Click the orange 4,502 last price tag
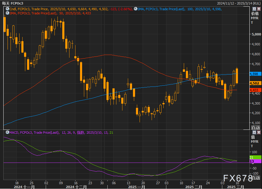 click(255, 83)
